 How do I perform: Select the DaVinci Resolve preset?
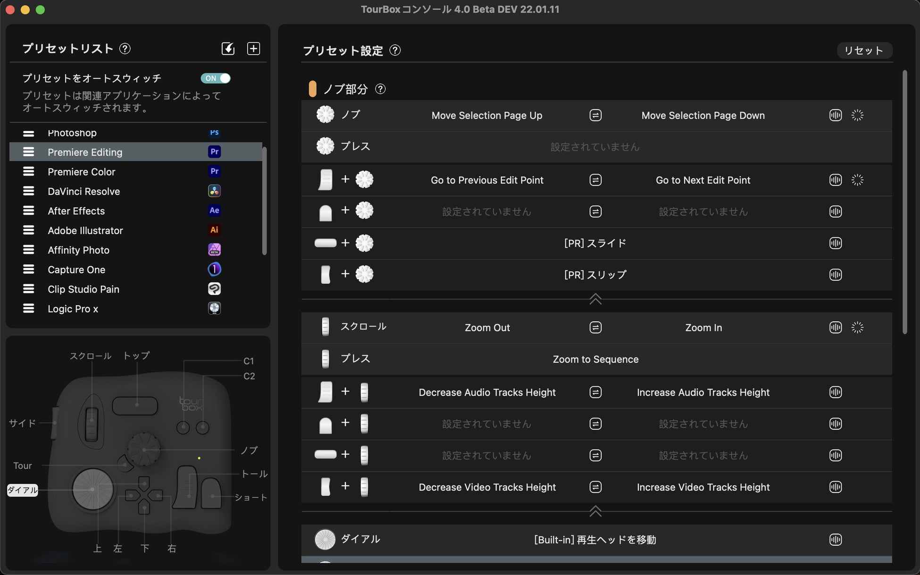[x=84, y=192]
